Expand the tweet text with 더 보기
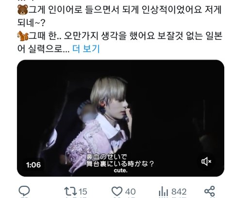 click(x=86, y=49)
